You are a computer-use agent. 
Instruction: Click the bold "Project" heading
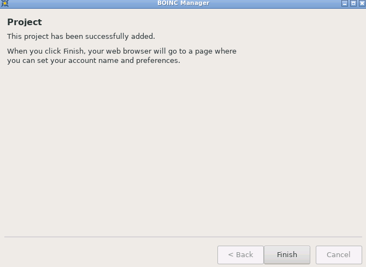coord(25,22)
